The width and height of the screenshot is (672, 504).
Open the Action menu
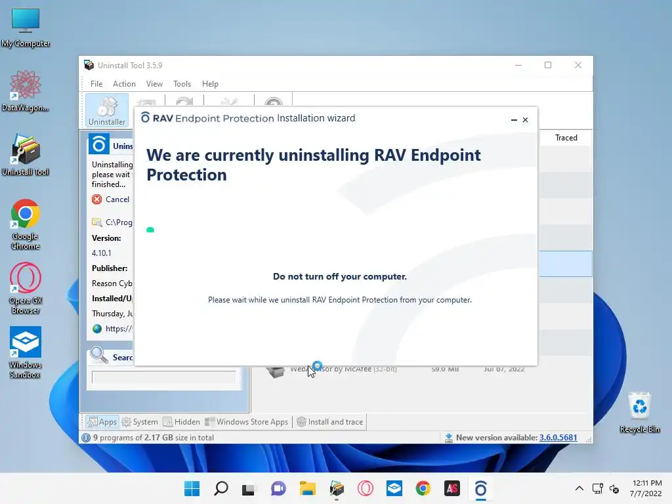(124, 84)
